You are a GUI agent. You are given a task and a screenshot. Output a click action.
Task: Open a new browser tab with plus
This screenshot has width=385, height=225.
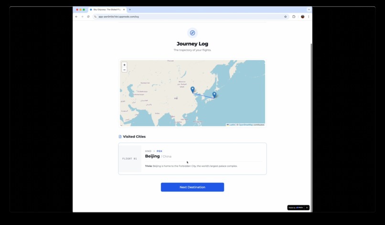pos(130,10)
